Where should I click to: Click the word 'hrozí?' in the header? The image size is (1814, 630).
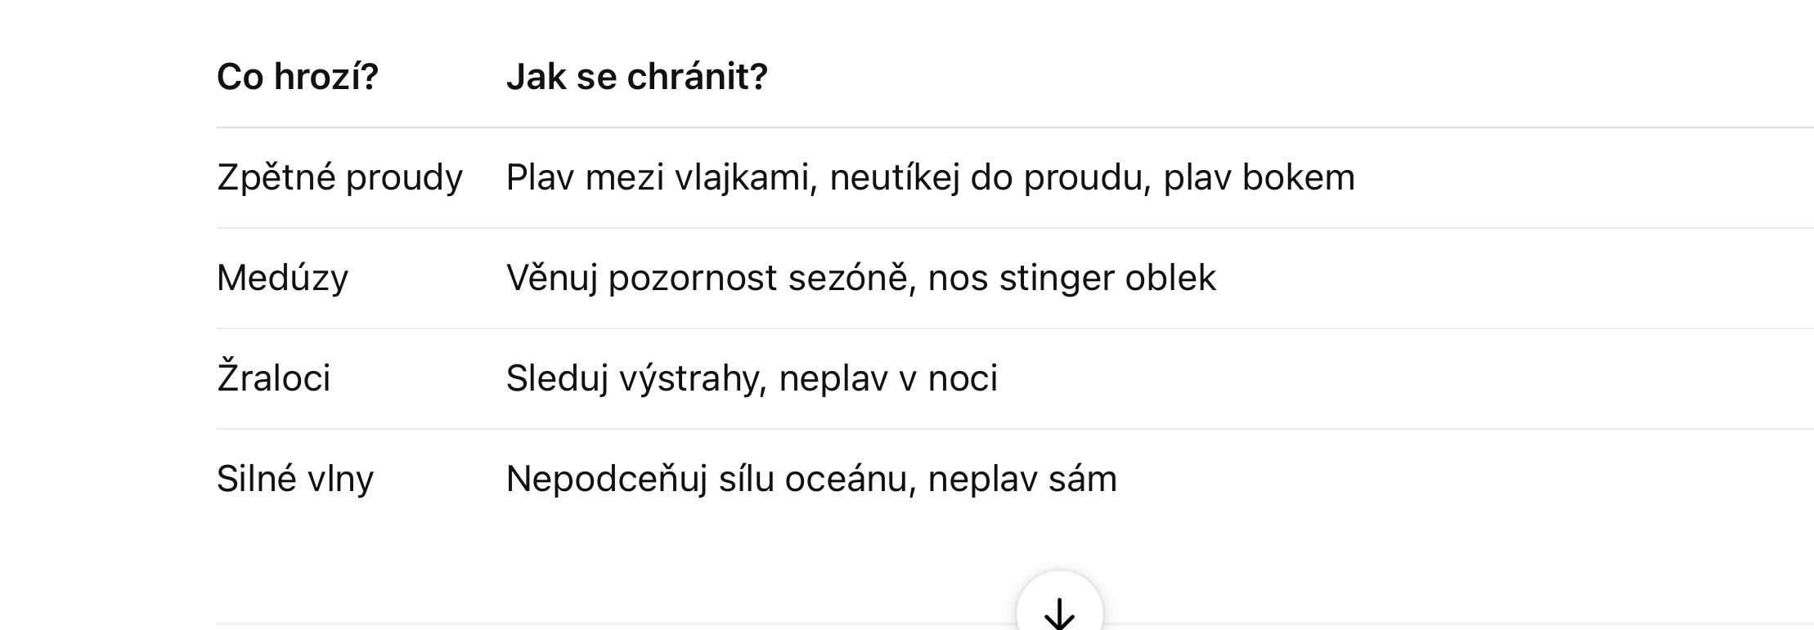pyautogui.click(x=326, y=77)
